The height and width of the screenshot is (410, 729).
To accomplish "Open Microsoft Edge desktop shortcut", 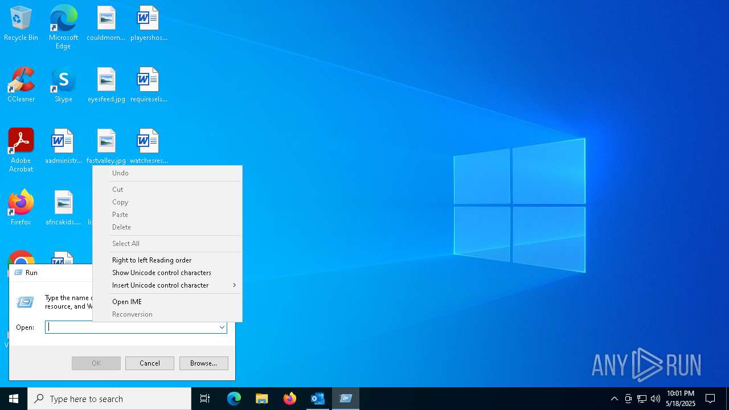I will pyautogui.click(x=63, y=27).
